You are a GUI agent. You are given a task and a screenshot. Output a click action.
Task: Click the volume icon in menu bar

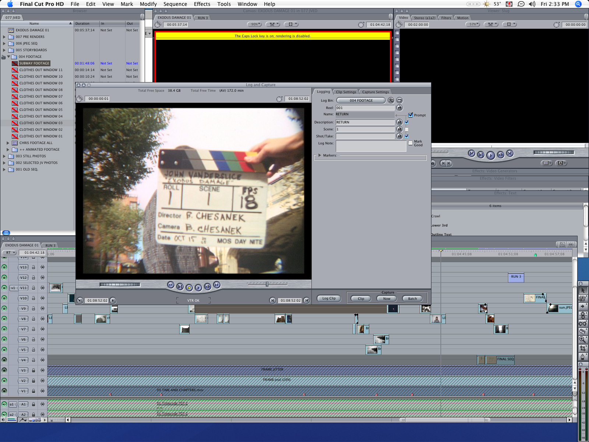point(532,4)
